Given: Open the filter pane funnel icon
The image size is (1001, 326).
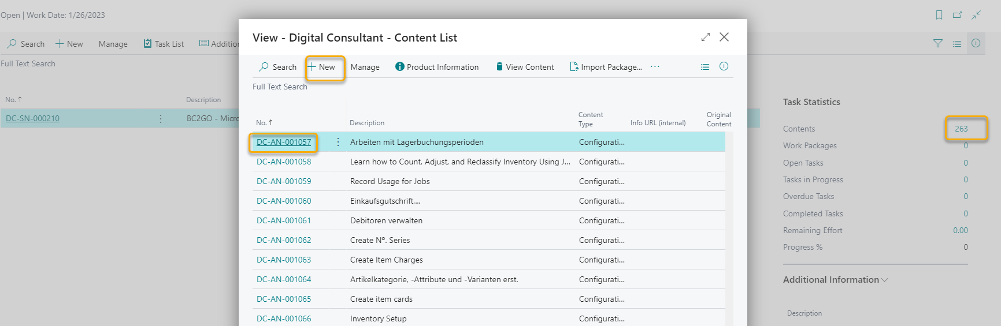Looking at the screenshot, I should (x=938, y=43).
